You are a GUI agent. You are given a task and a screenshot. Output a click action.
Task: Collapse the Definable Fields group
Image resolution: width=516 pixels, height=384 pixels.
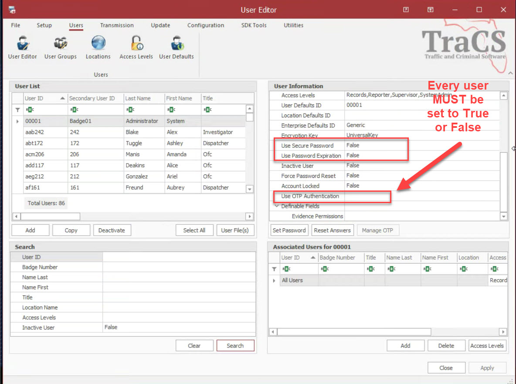(277, 206)
